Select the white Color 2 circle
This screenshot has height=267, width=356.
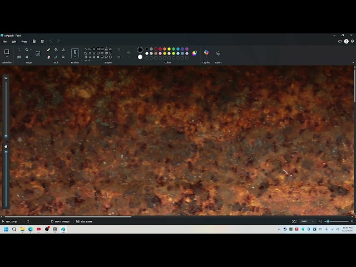point(140,57)
